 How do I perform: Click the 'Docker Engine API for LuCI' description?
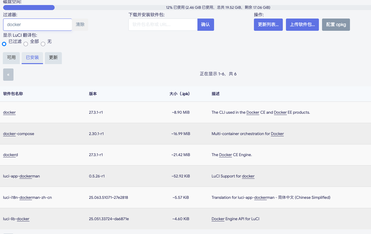pos(235,219)
